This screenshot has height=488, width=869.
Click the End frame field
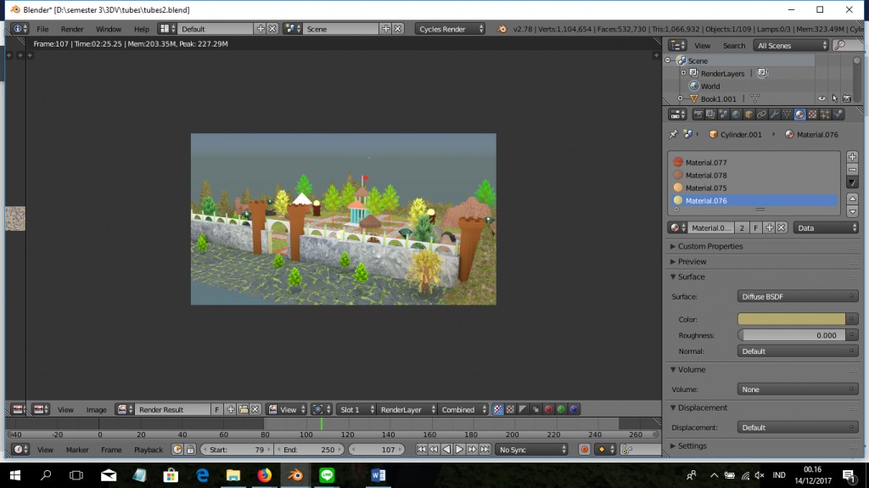tap(310, 450)
